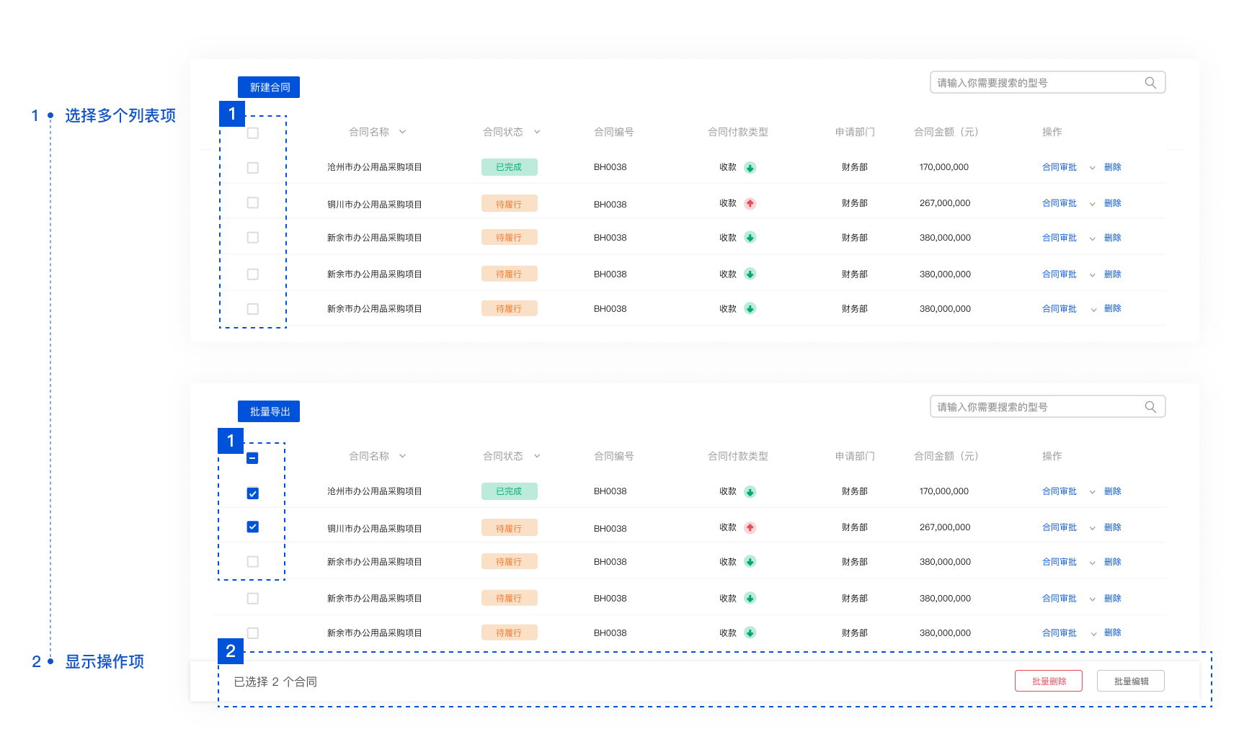
Task: Tick the select-all header checkbox in 新建合同 panel
Action: click(x=253, y=133)
